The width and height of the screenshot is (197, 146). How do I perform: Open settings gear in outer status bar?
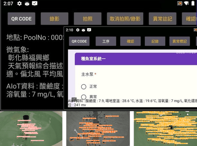pyautogui.click(x=19, y=3)
